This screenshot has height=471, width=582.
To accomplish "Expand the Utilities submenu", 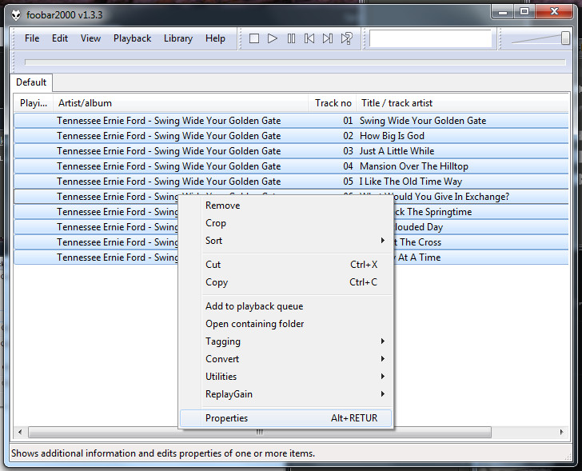I will (286, 377).
